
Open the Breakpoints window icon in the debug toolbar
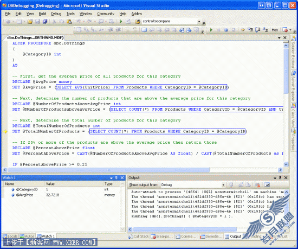(x=285, y=30)
